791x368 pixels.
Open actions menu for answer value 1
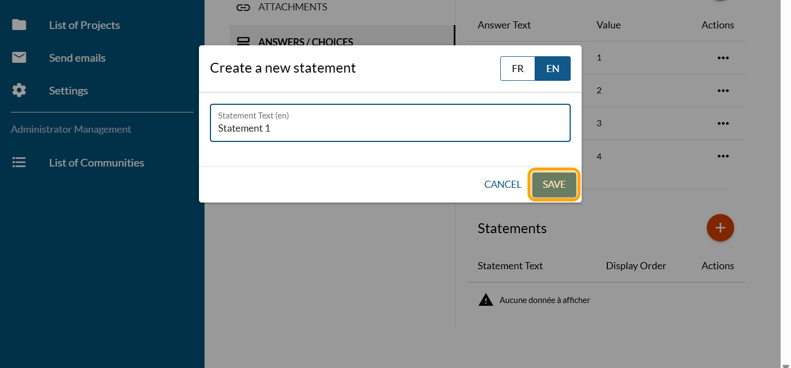tap(723, 58)
